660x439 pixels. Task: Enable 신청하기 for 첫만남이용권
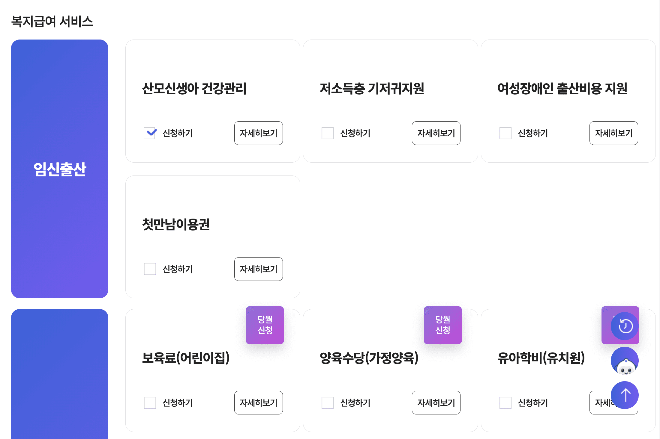click(x=149, y=269)
